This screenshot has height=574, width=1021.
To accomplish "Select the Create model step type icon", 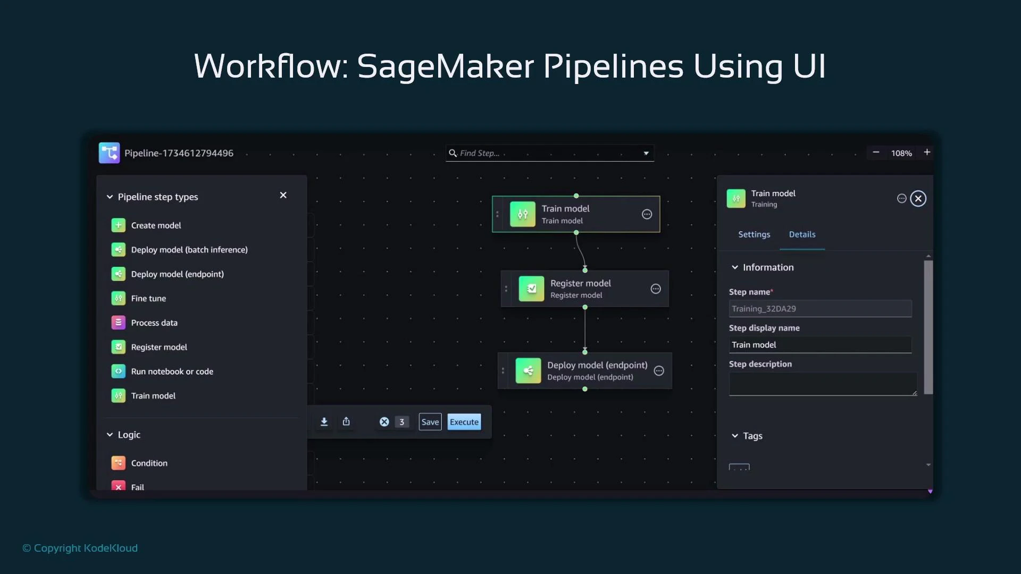I will tap(118, 225).
